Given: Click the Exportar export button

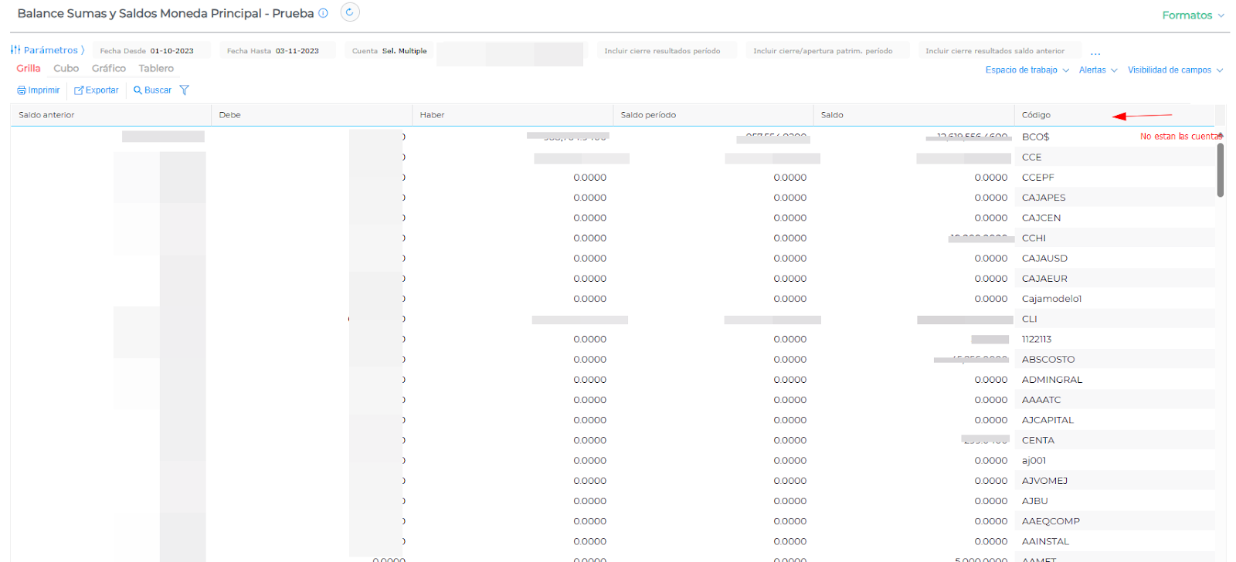Looking at the screenshot, I should [x=97, y=90].
